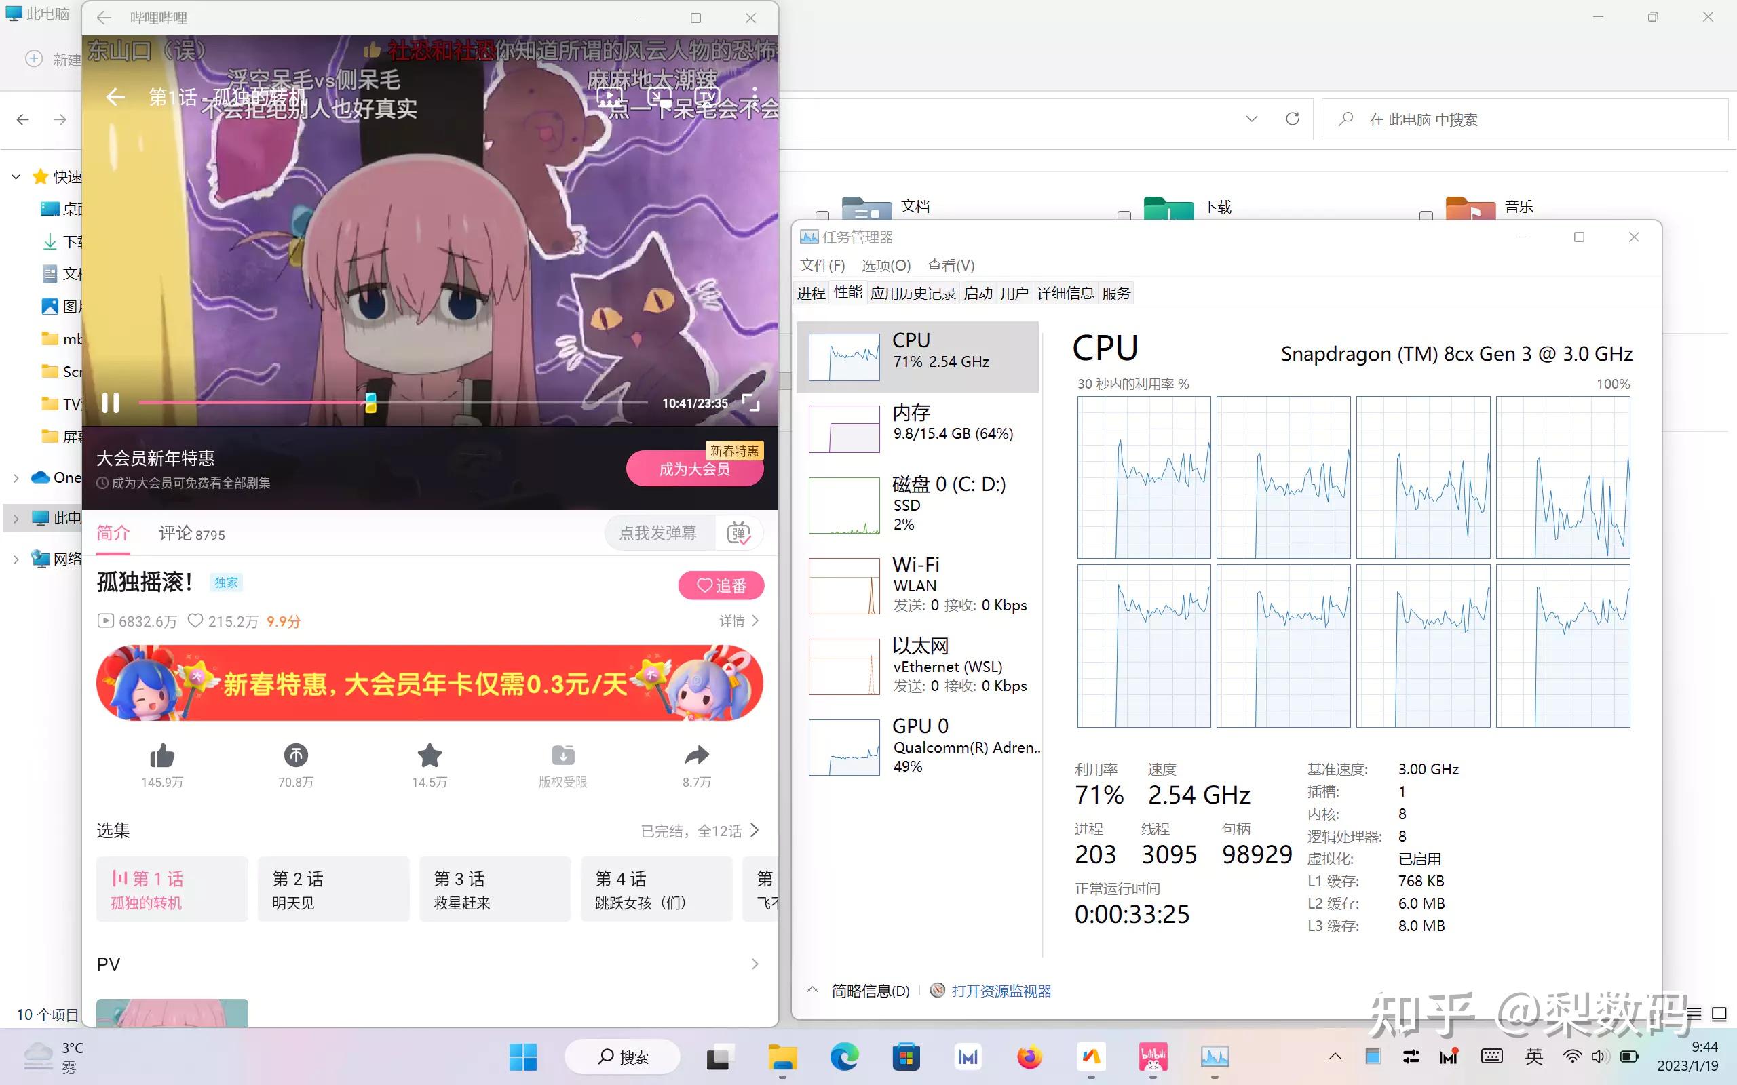Click the Bilibili title bar back arrow
The height and width of the screenshot is (1085, 1737).
click(x=104, y=18)
